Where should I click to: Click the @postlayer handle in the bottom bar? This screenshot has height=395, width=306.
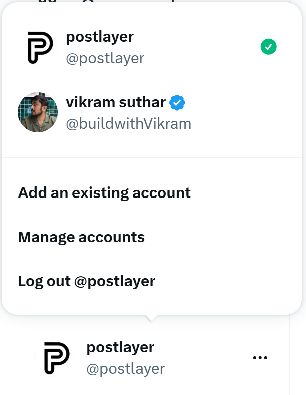125,369
